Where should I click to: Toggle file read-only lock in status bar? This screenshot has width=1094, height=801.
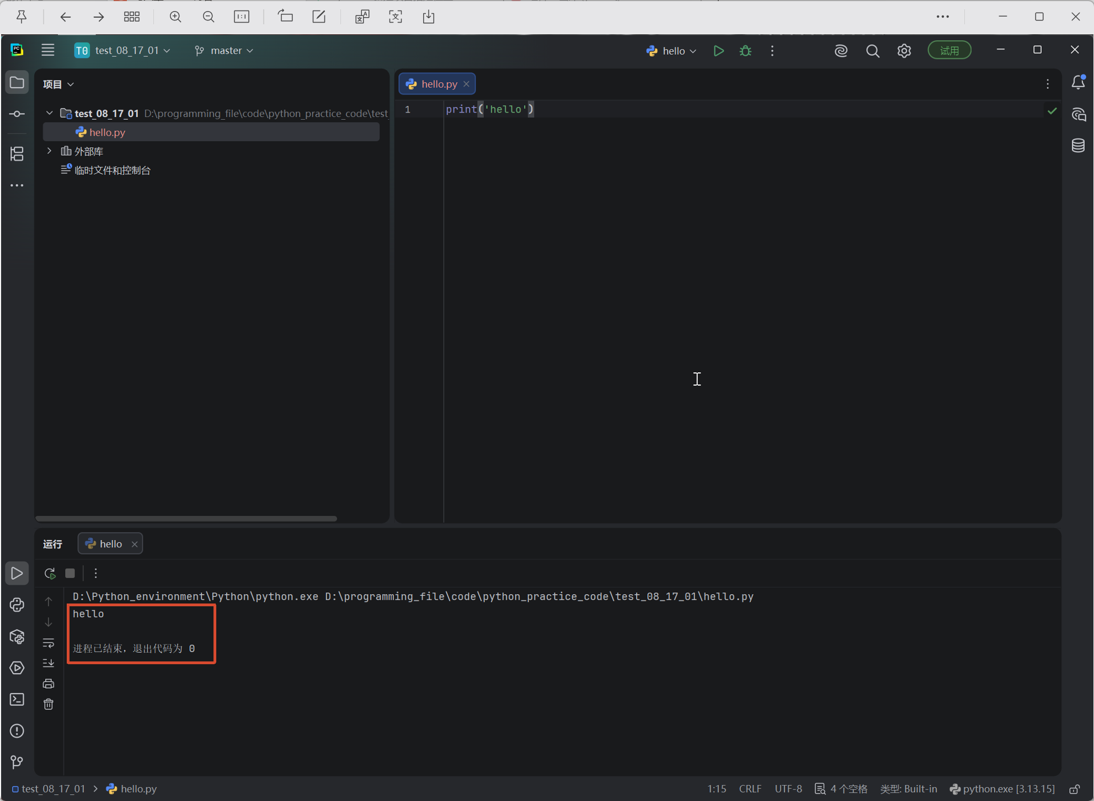[x=1074, y=789]
